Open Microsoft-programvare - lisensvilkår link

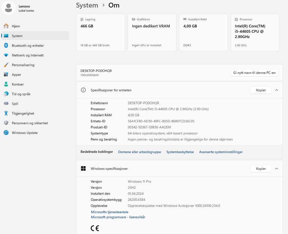tap(118, 217)
